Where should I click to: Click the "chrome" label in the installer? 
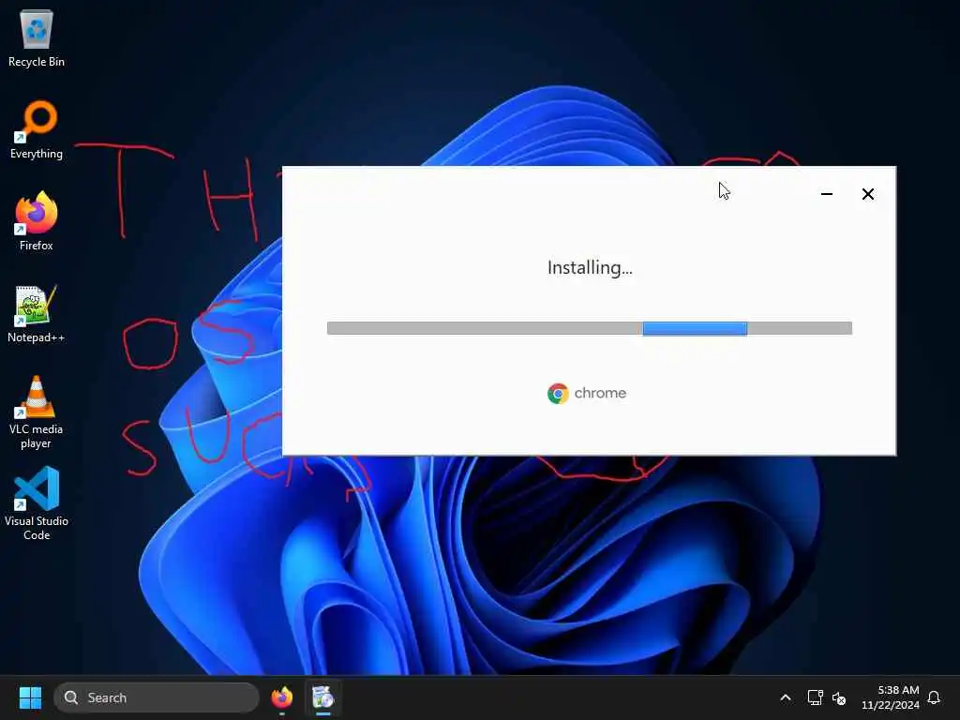point(600,393)
